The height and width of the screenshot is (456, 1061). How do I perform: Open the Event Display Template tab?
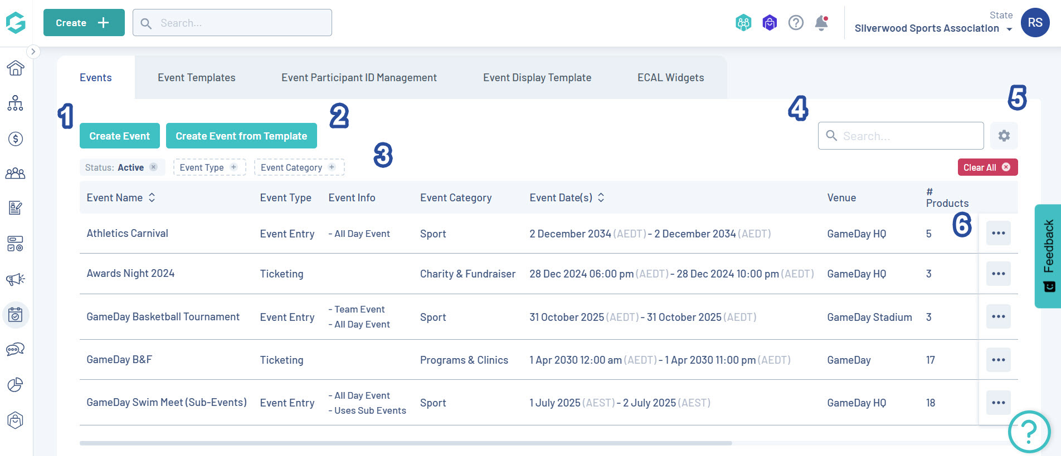click(537, 77)
